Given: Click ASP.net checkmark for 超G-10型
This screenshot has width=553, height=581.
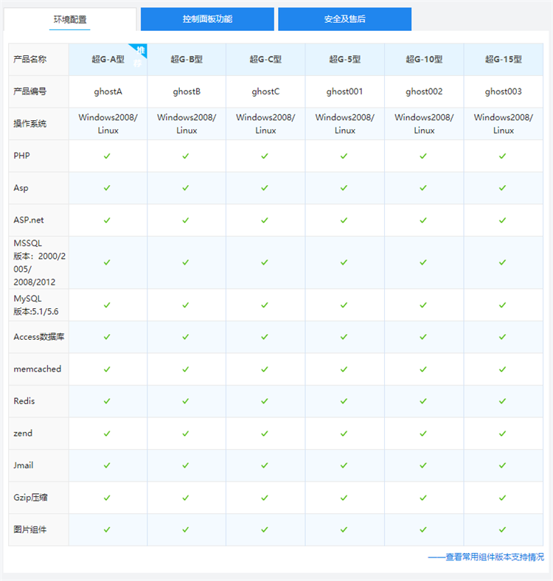Looking at the screenshot, I should 423,220.
